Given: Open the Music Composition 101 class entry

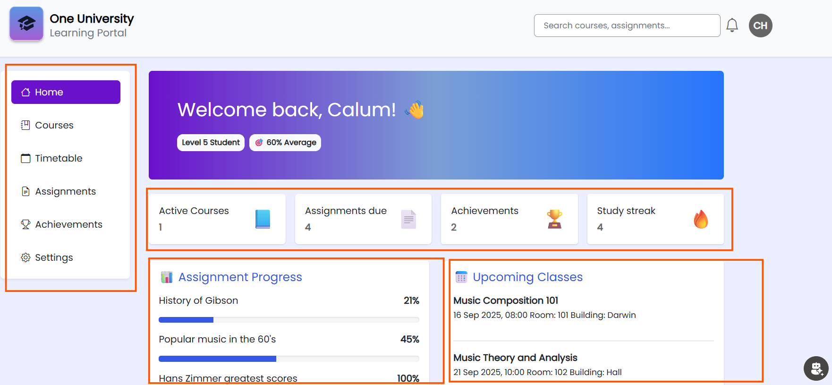Looking at the screenshot, I should (x=506, y=300).
